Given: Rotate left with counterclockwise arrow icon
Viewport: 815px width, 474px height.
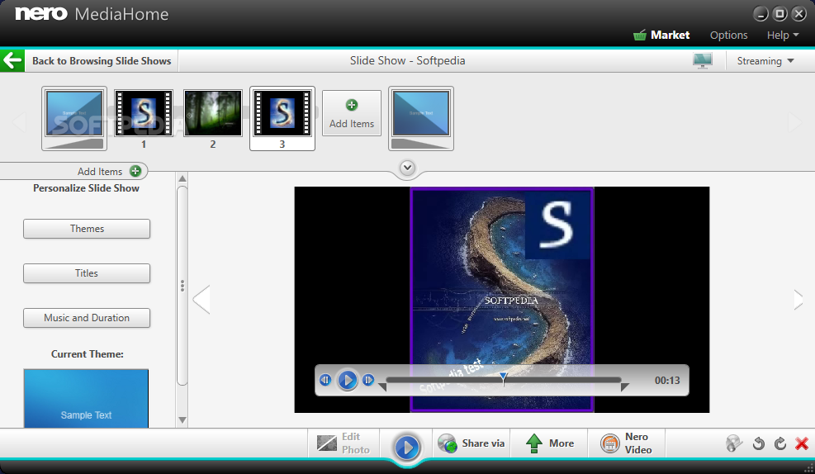Looking at the screenshot, I should [x=758, y=443].
